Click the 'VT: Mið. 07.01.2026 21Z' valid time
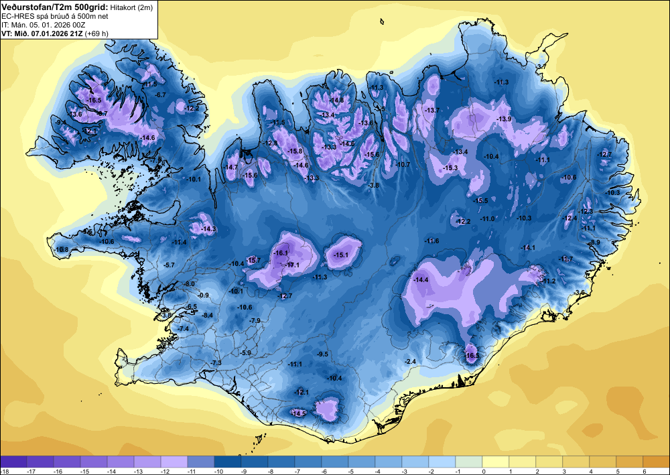Viewport: 670px width, 475px height. [x=42, y=33]
